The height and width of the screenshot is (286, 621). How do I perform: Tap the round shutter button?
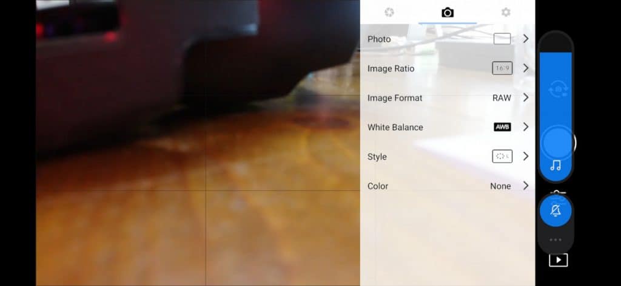click(557, 143)
